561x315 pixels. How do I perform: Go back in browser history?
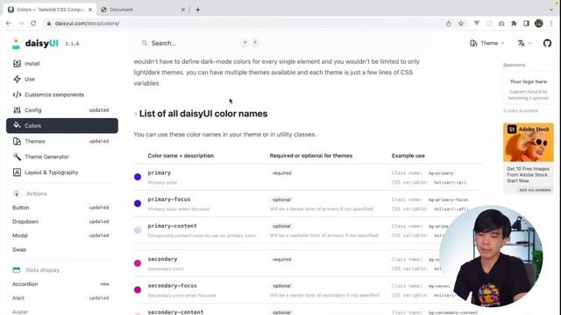click(9, 24)
